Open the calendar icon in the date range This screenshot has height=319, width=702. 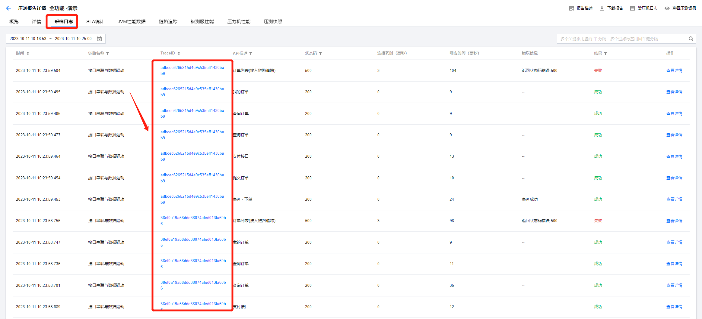pyautogui.click(x=99, y=39)
